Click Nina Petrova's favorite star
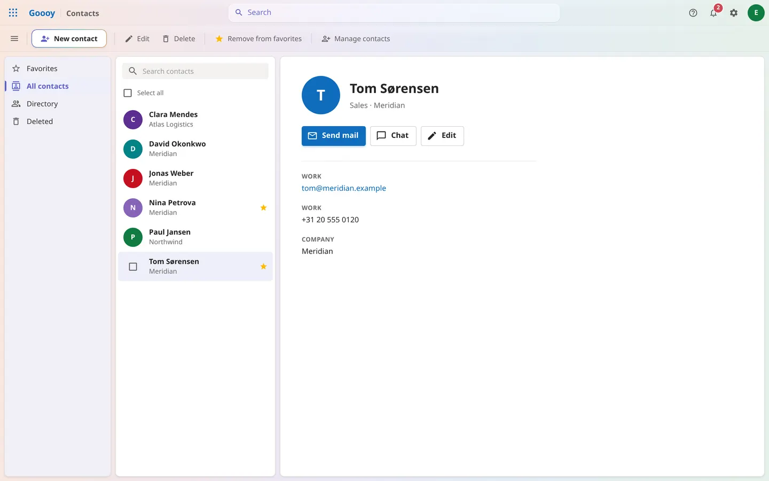The image size is (769, 481). pos(263,208)
